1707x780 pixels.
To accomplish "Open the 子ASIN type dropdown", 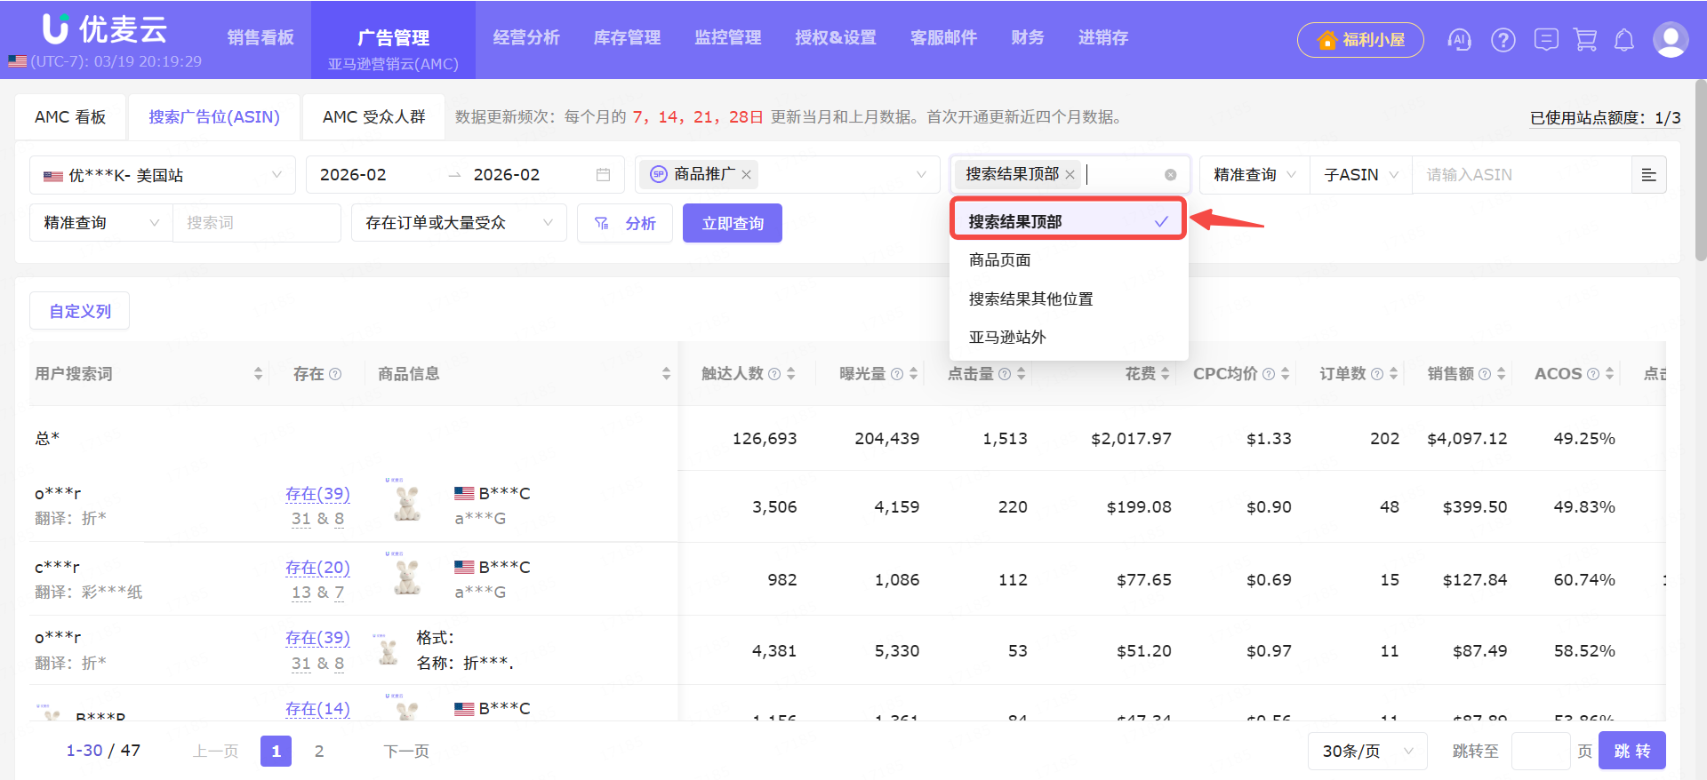I will 1360,175.
